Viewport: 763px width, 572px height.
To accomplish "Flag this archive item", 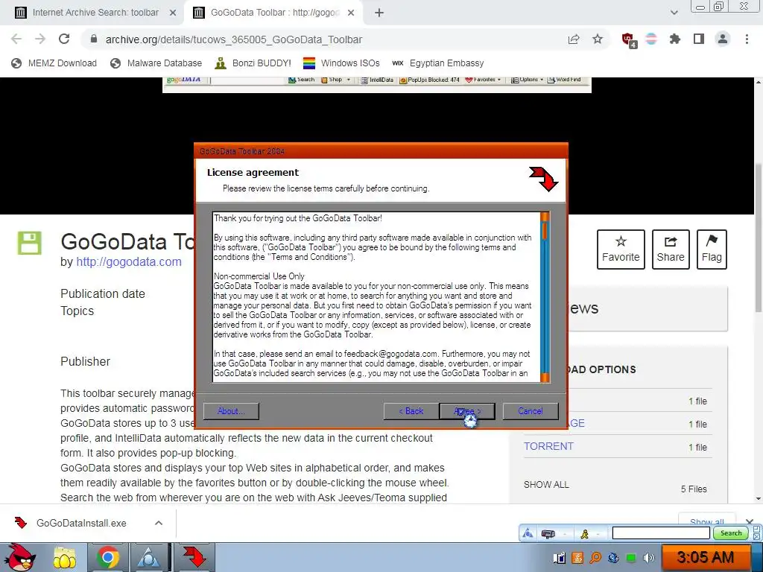I will pos(712,249).
